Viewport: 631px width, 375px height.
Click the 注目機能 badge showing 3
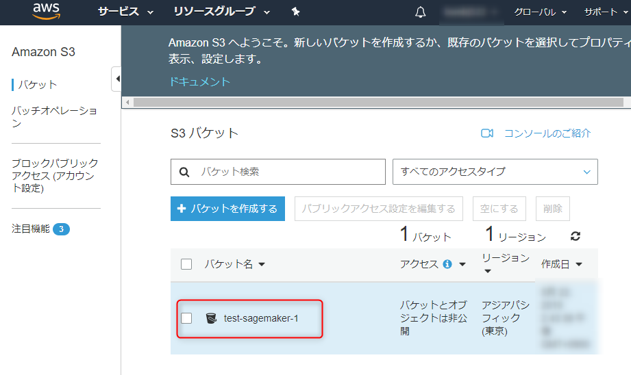click(61, 229)
